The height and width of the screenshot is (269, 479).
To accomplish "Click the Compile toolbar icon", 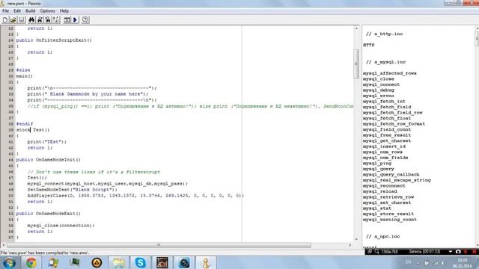I will [67, 20].
